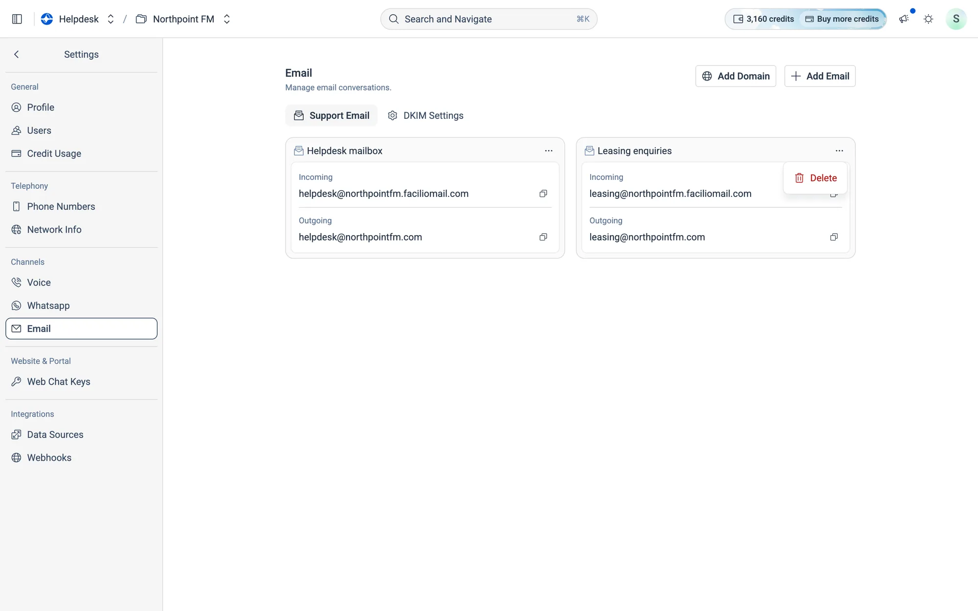Click the Add Domain button

coord(735,76)
